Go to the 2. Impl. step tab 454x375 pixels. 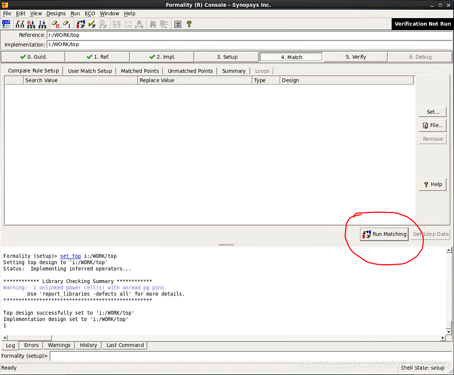point(162,57)
